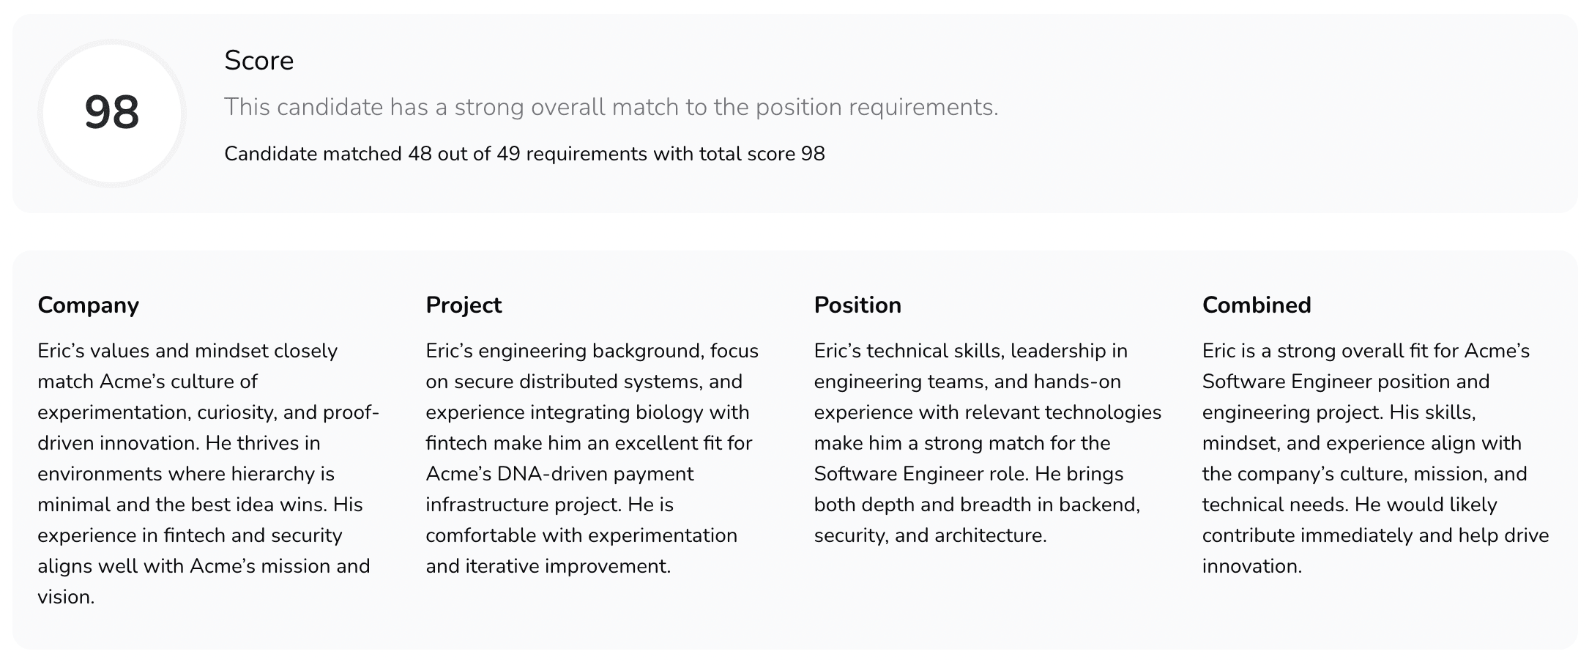Click the 'minimal and the best idea wins' line
Viewport: 1589px width, 665px height.
click(x=200, y=505)
